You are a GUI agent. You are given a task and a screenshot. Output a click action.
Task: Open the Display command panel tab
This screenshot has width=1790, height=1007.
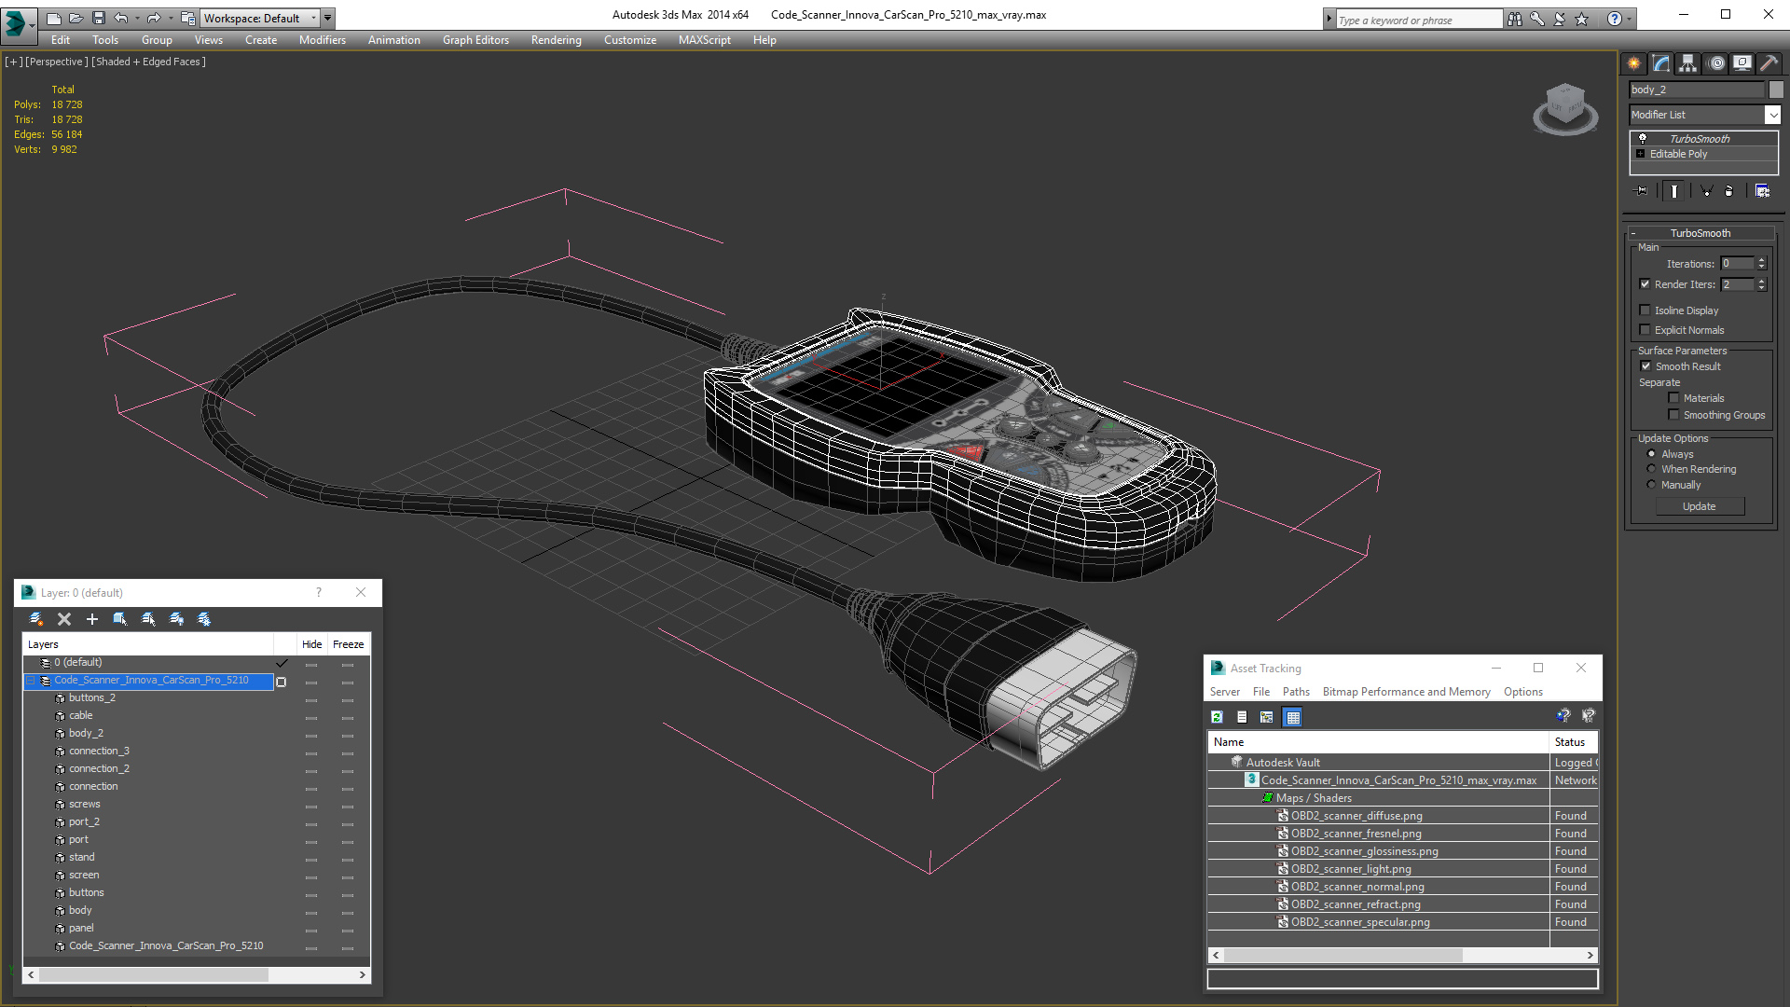coord(1742,63)
